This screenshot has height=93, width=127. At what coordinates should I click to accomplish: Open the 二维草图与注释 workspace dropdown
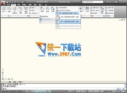tap(107, 91)
